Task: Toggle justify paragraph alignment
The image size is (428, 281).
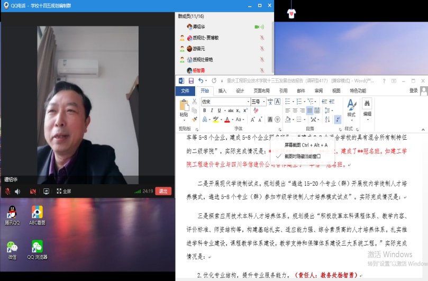Action: pyautogui.click(x=309, y=111)
